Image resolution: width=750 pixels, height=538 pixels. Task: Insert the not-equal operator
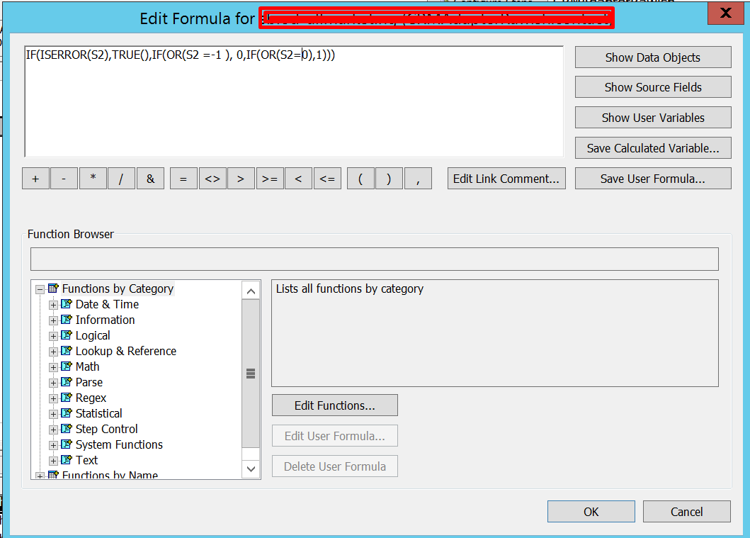point(212,179)
